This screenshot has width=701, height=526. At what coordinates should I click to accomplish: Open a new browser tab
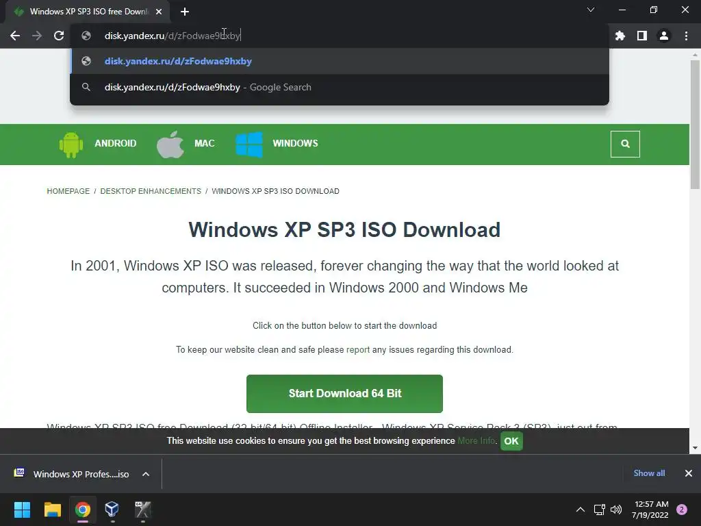click(185, 12)
